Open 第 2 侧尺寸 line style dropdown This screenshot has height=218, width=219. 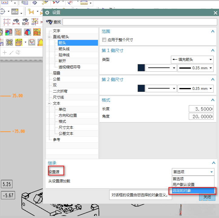coord(161,89)
